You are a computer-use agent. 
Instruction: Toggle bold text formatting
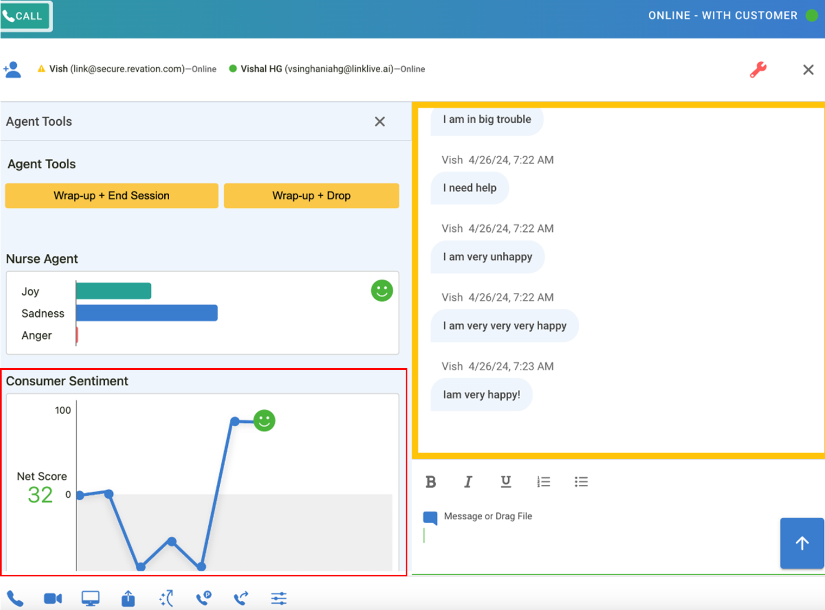(x=431, y=481)
